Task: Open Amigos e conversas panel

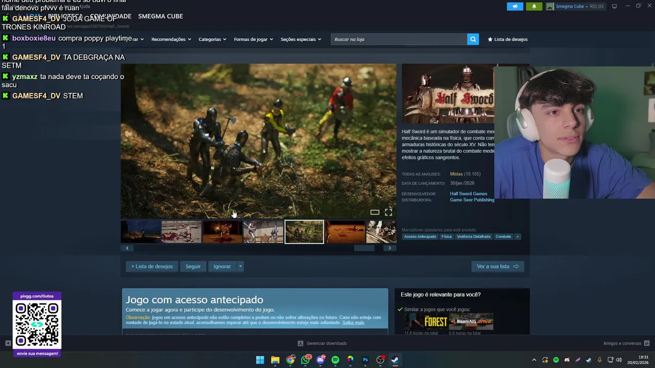Action: pos(626,343)
